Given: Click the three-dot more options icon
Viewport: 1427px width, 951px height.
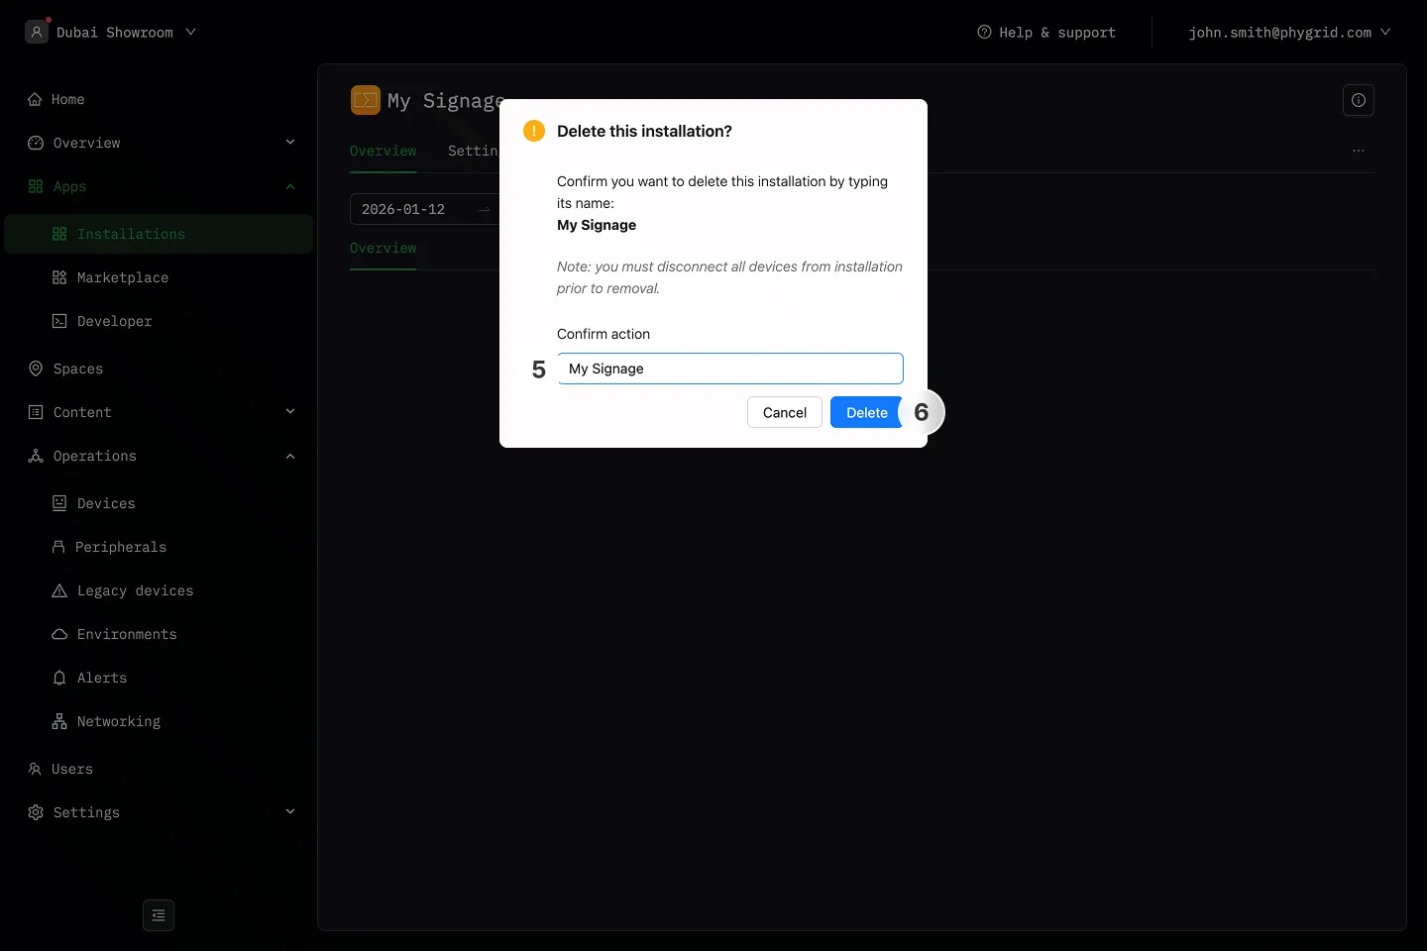Looking at the screenshot, I should coord(1359,151).
